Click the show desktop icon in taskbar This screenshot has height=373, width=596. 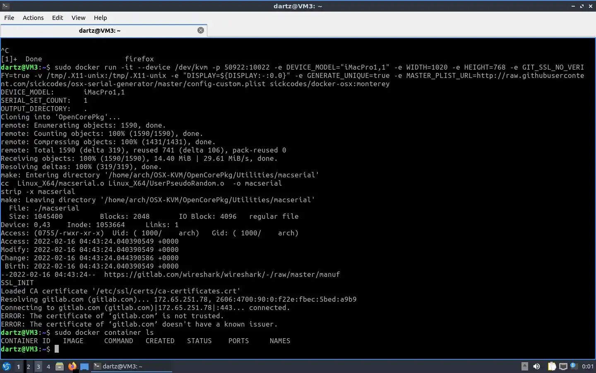tap(84, 366)
